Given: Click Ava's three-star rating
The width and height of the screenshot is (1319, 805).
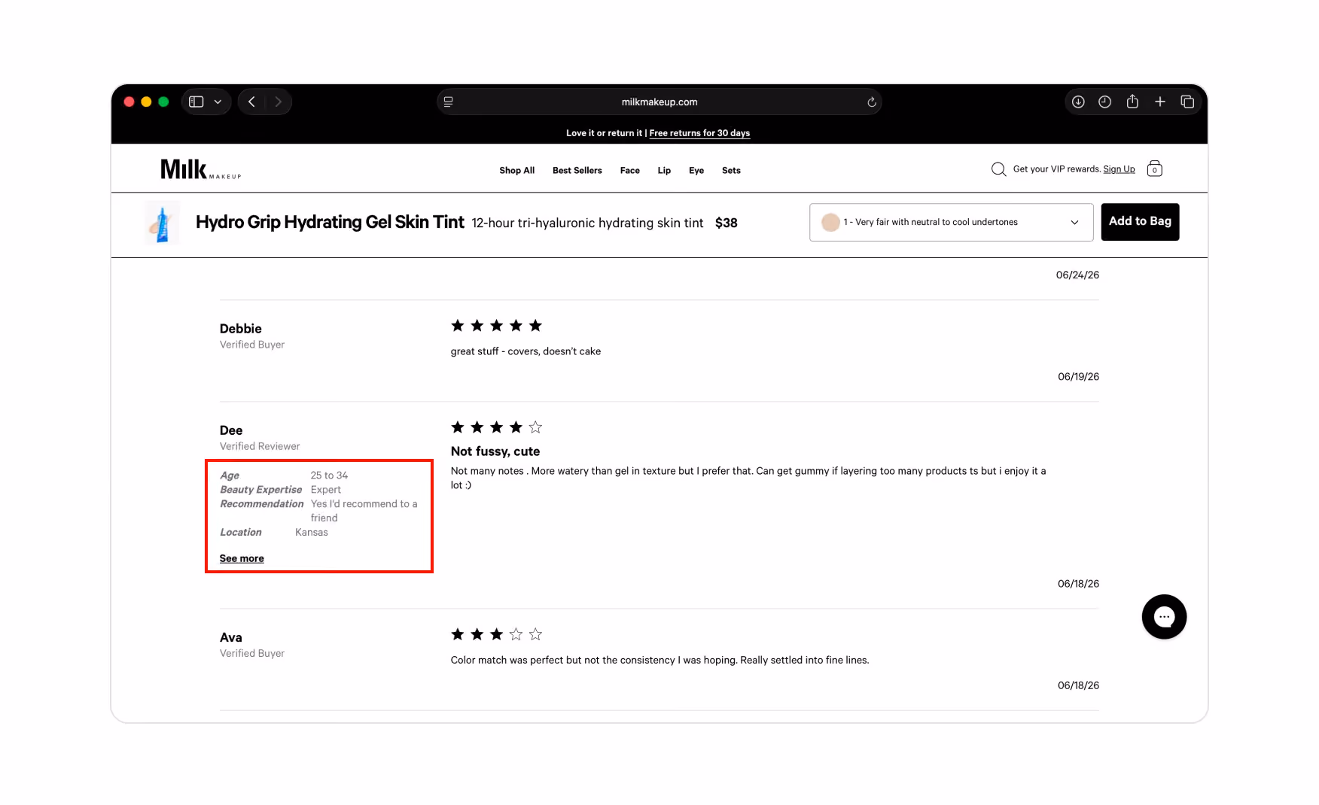Looking at the screenshot, I should [496, 634].
